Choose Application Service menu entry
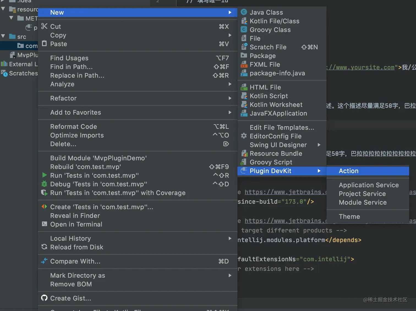 (368, 185)
